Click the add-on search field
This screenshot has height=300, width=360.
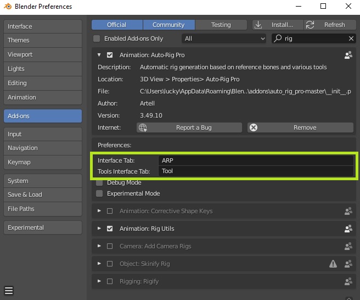[x=313, y=38]
